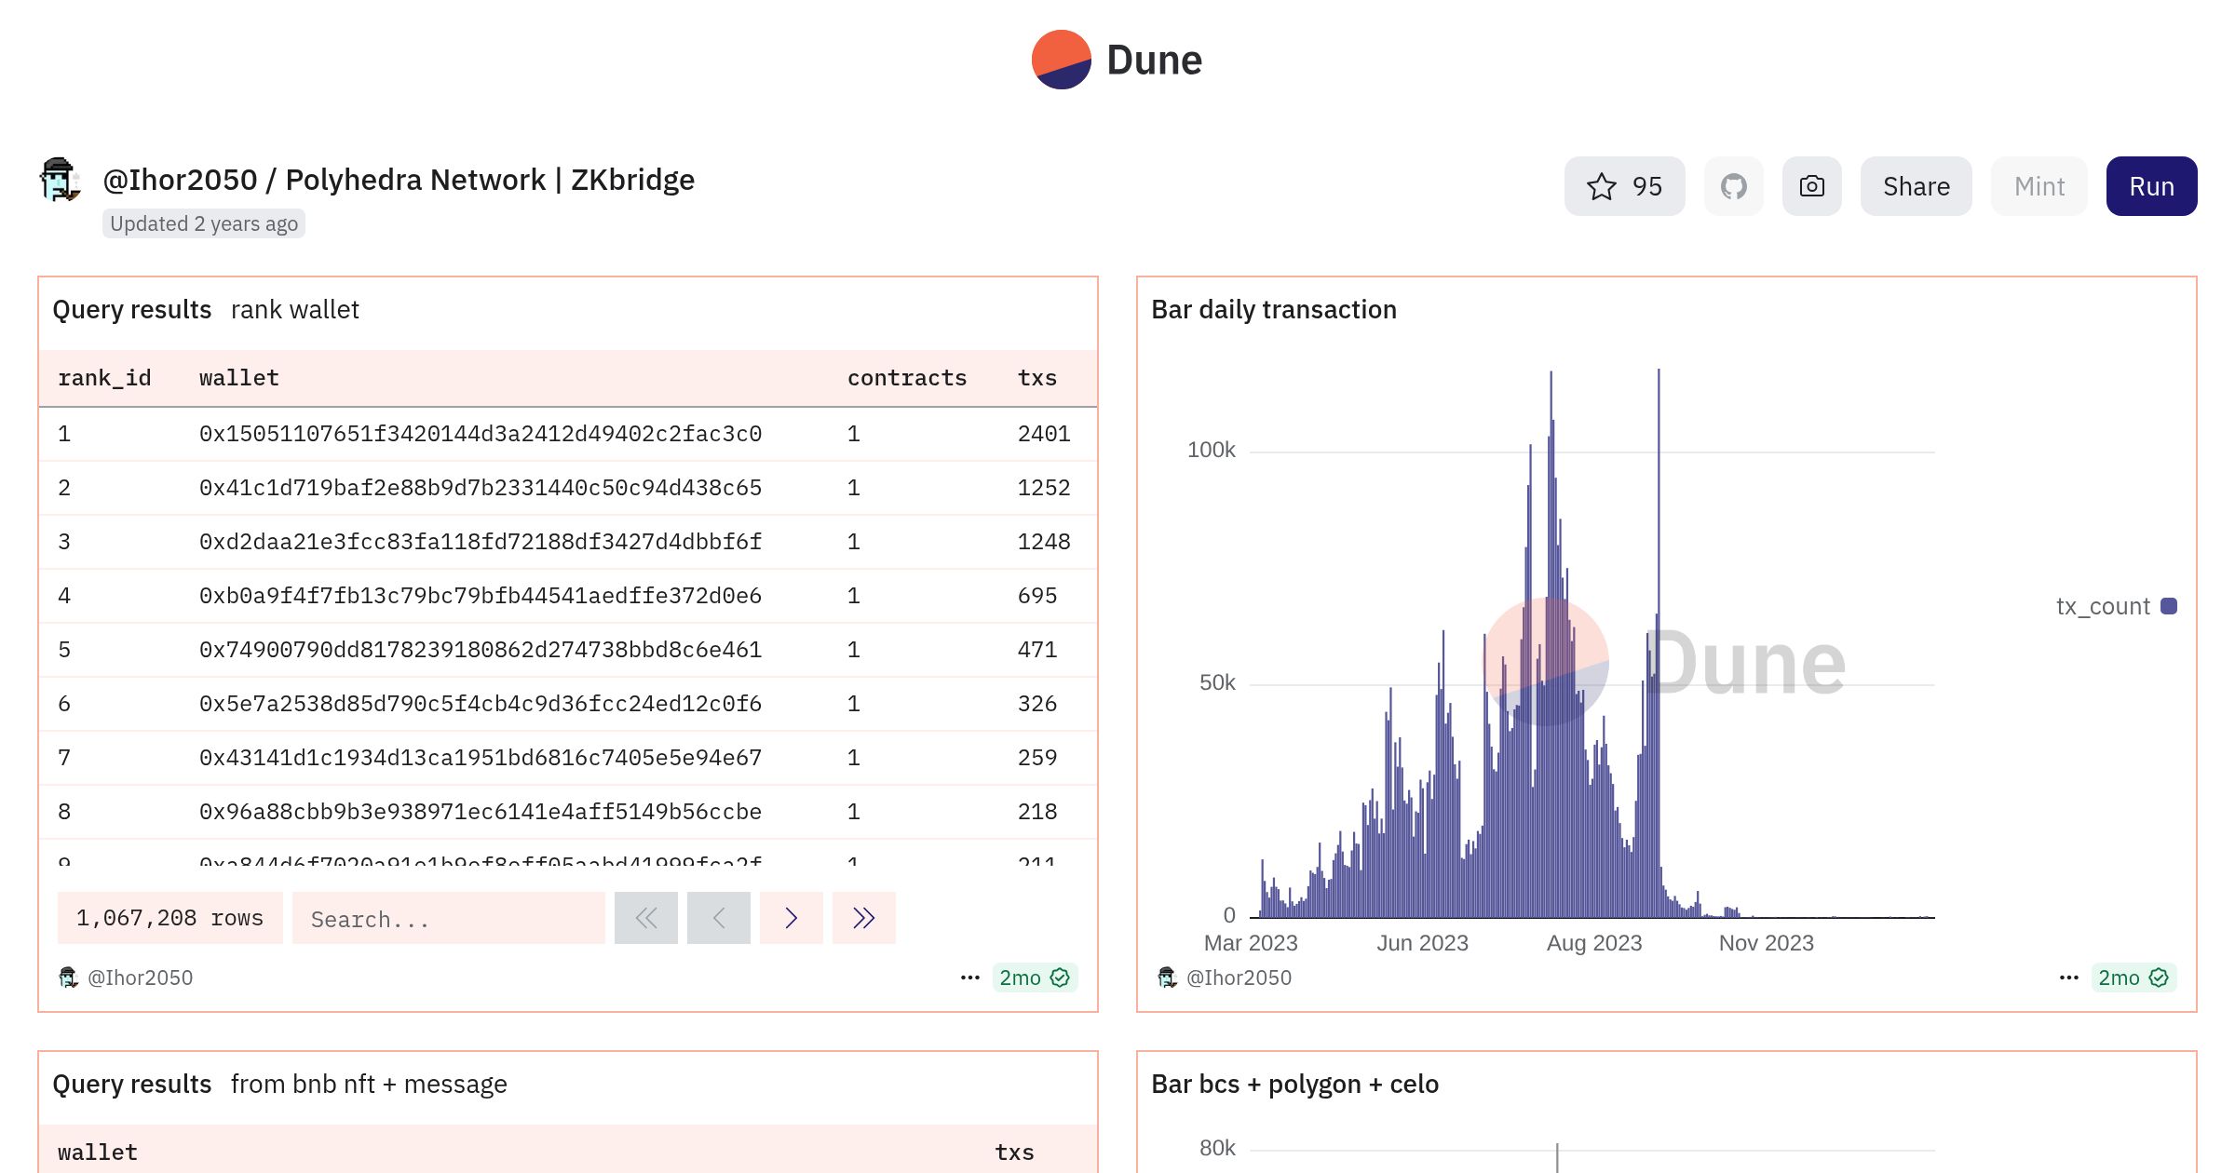Click txs value 1252
The height and width of the screenshot is (1173, 2235).
pyautogui.click(x=1044, y=488)
